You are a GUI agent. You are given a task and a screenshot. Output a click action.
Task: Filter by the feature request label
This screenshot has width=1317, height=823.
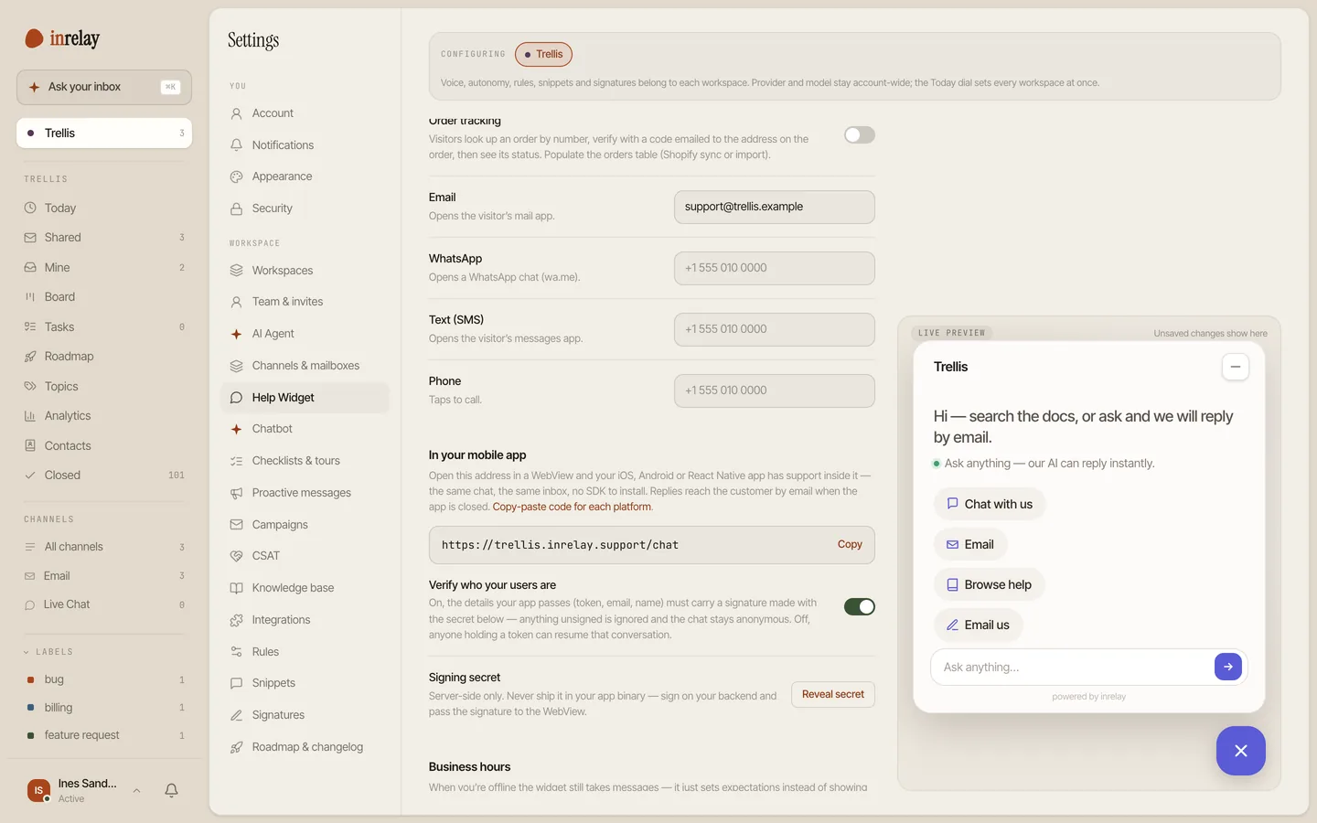[104, 735]
